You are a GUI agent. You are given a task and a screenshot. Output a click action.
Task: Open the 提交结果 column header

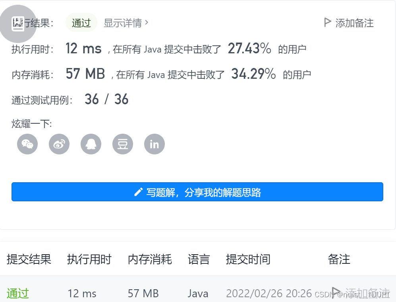[29, 259]
